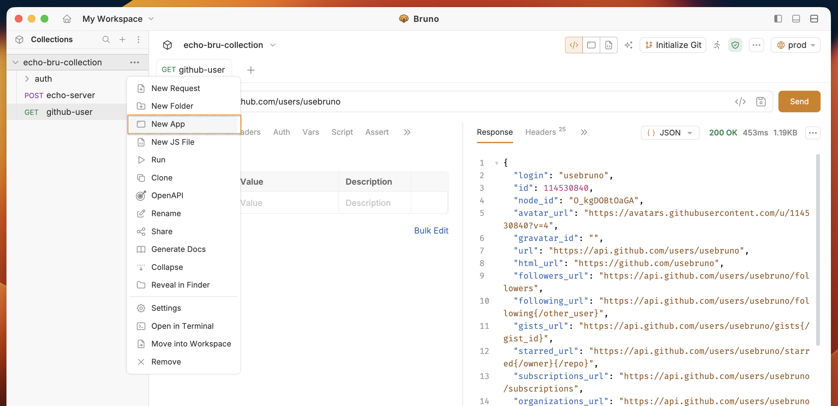838x406 pixels.
Task: Select New JS File menu item
Action: 184,142
